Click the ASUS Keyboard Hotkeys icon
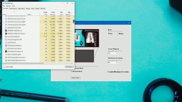The height and width of the screenshot is (102, 182). click(6, 52)
